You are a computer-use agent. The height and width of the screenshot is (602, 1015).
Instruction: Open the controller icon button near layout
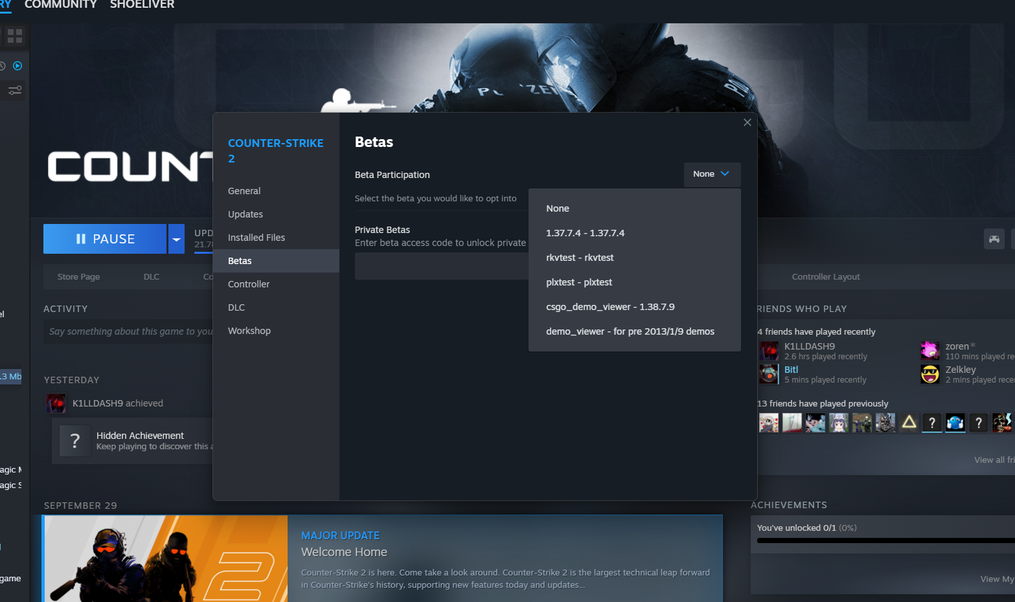994,240
